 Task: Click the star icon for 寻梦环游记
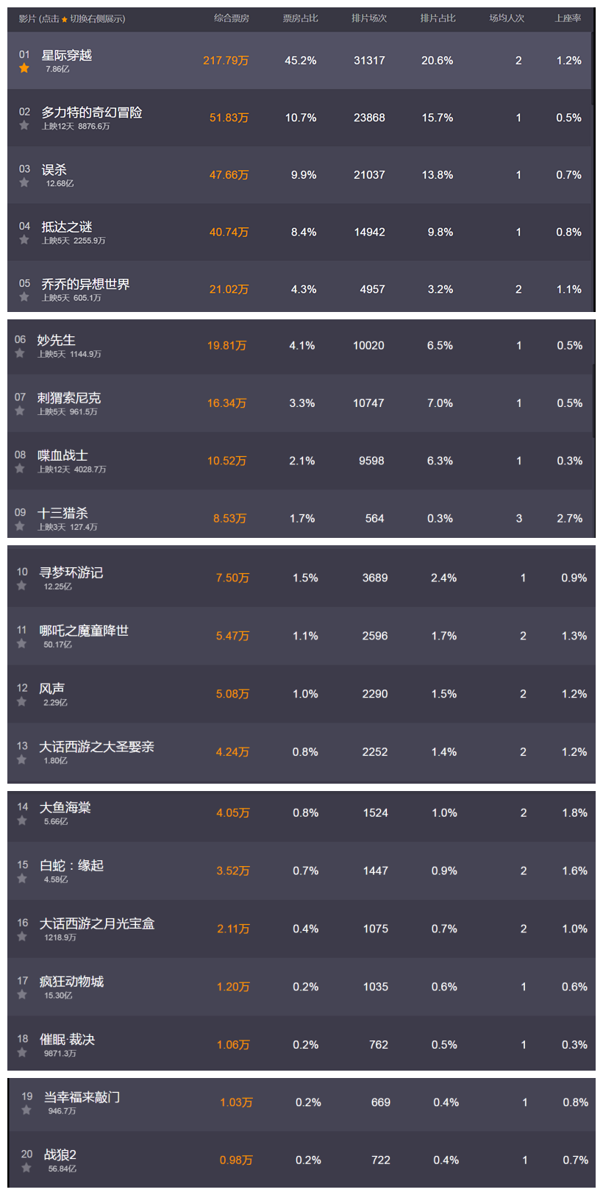tap(22, 586)
